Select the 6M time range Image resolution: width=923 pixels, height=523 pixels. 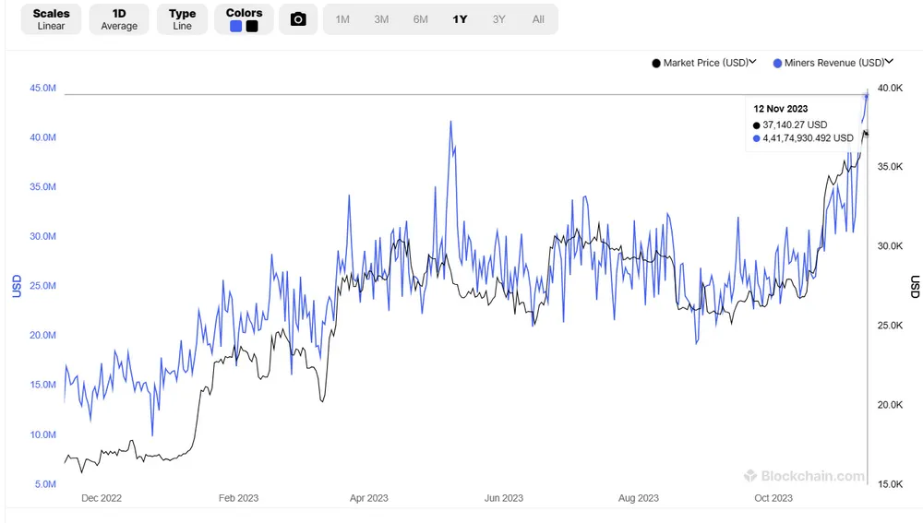coord(421,19)
